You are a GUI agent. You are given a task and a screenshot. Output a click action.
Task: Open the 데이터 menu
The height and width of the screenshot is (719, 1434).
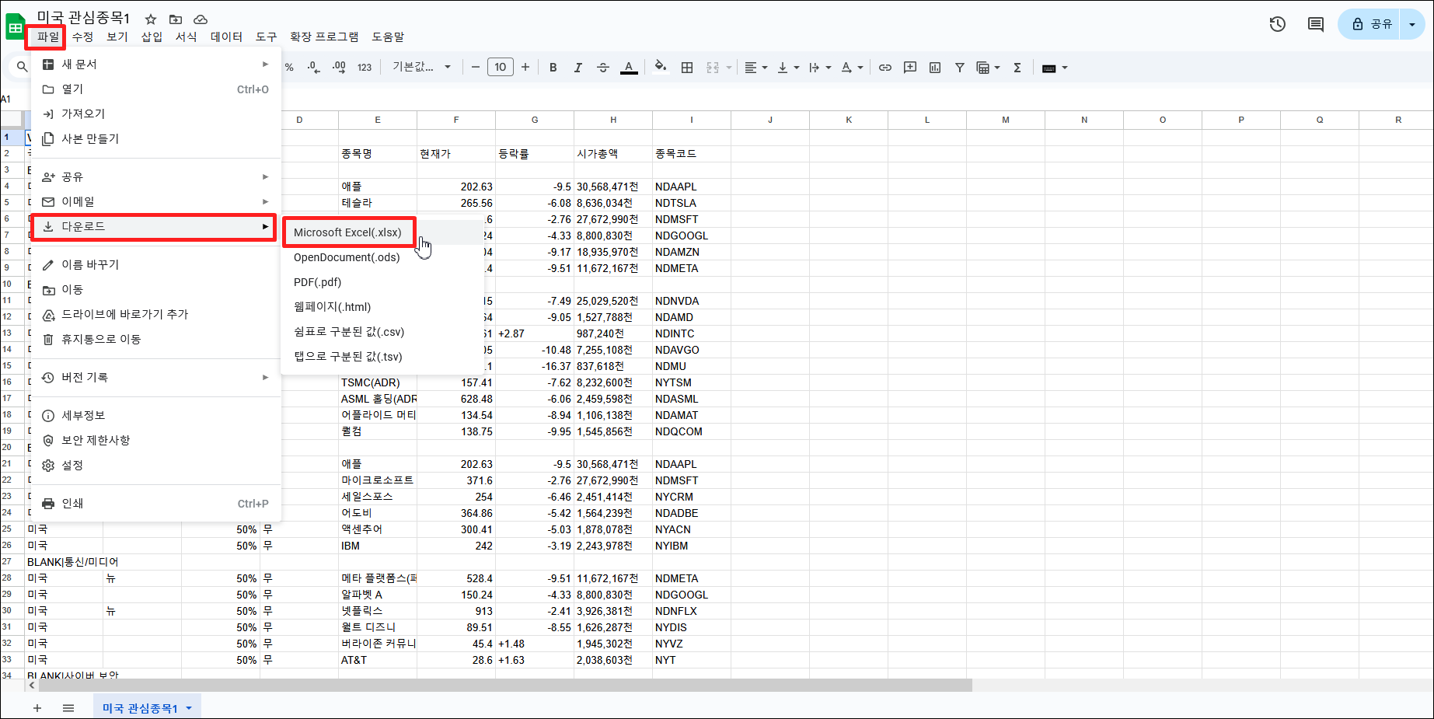[x=226, y=37]
